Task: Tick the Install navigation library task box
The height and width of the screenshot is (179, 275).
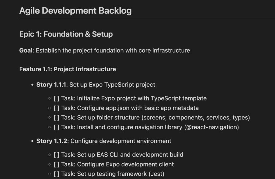Action: 57,127
